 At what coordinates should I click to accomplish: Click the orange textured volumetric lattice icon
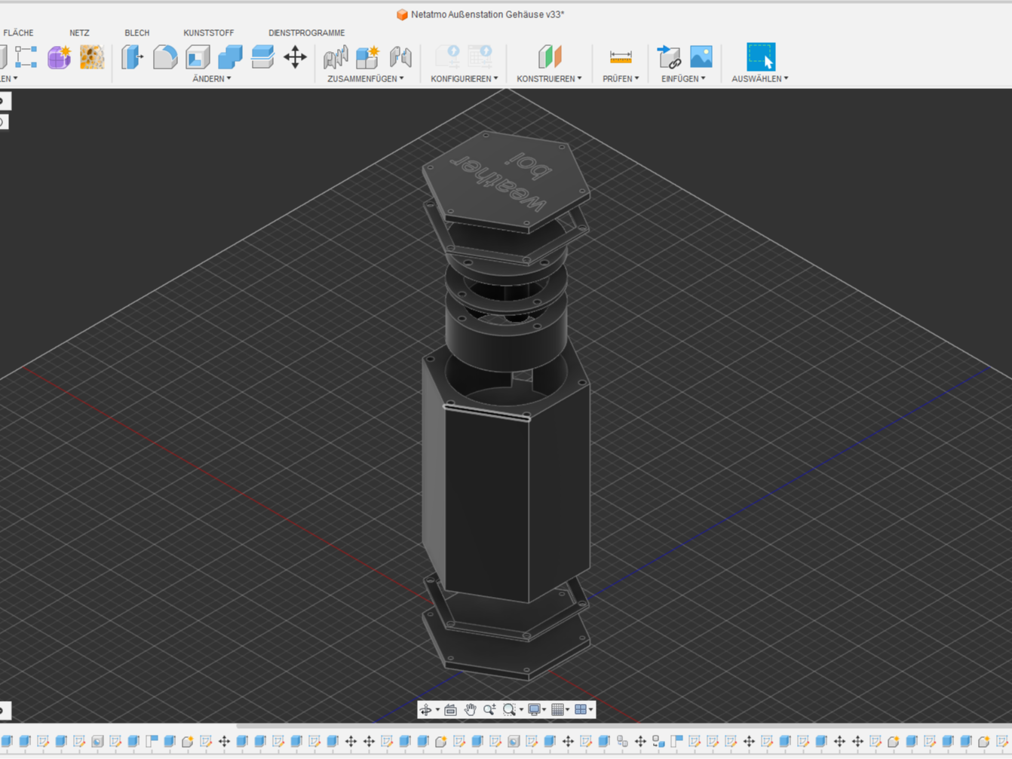click(x=92, y=57)
